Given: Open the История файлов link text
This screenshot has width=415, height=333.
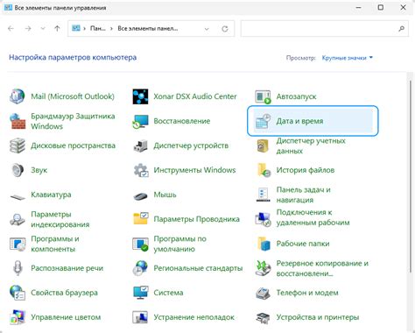Looking at the screenshot, I should [x=306, y=170].
